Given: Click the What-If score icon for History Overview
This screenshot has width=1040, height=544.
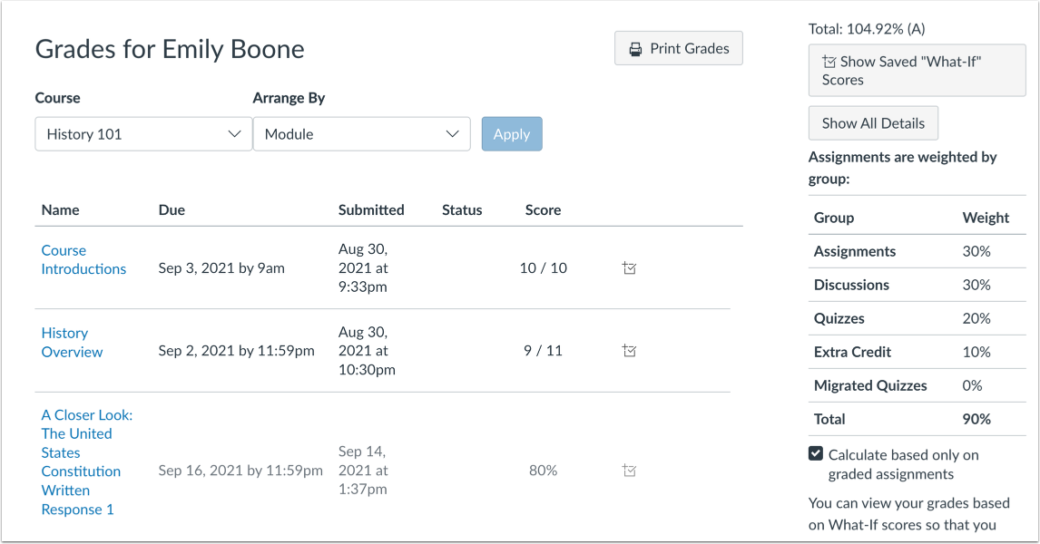Looking at the screenshot, I should [x=629, y=350].
